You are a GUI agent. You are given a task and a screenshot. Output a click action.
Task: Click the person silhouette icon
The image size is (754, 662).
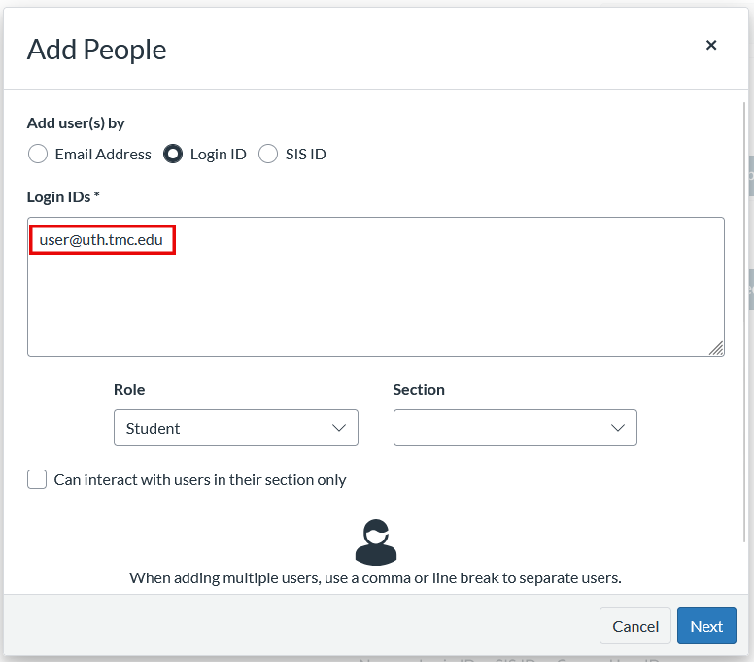pos(376,542)
